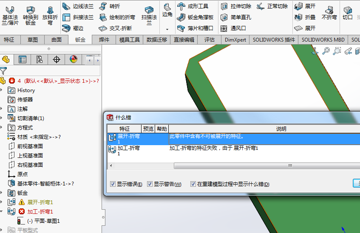Expand the 方程式 node
Image resolution: width=360 pixels, height=233 pixels.
click(x=1, y=127)
